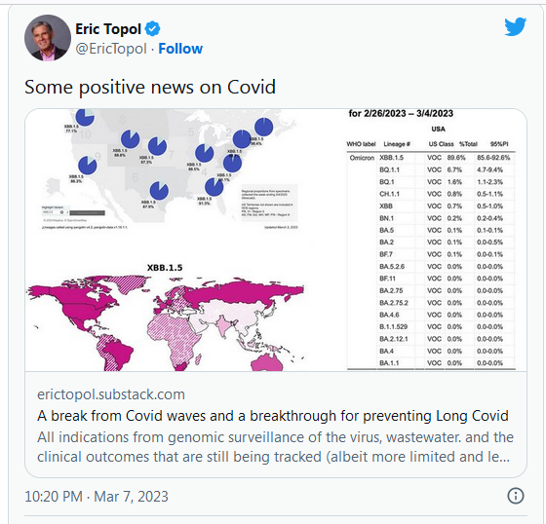Click the USA lineage proportions table
546x524 pixels.
[431, 239]
